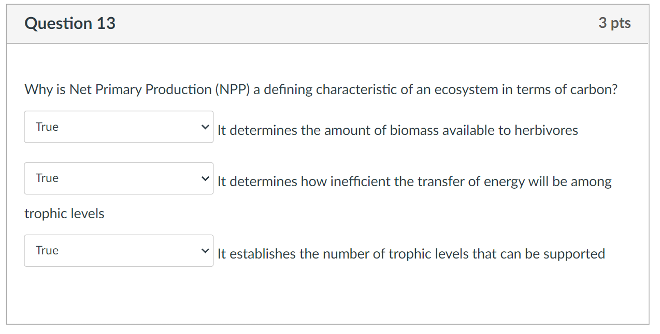Open the dropdown for the number of trophic levels statement

(x=119, y=251)
